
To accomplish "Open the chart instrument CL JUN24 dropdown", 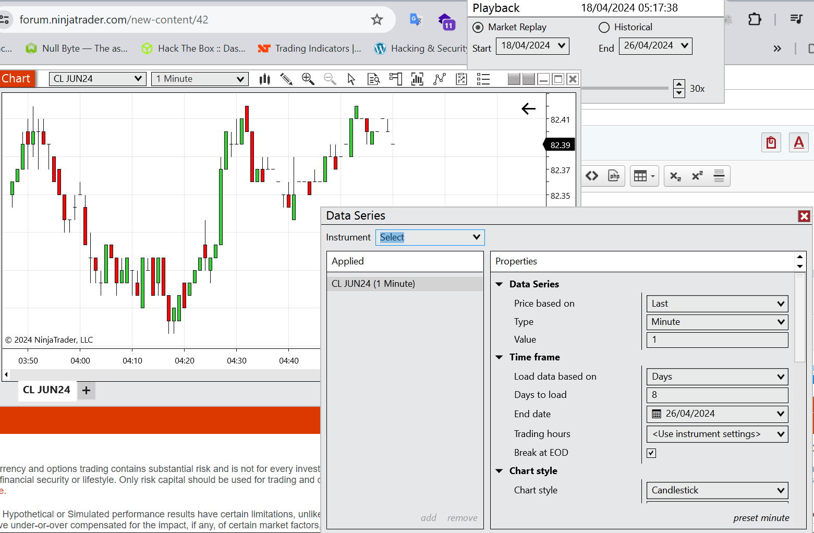I will coord(98,79).
